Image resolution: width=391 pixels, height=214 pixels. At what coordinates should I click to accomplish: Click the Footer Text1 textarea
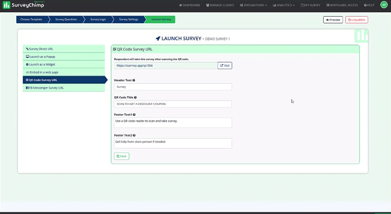[x=173, y=123]
